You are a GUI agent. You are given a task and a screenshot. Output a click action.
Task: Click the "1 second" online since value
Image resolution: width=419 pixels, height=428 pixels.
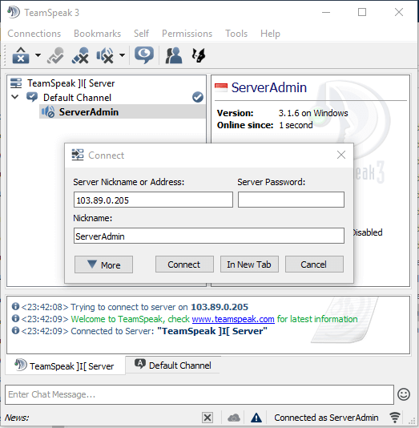tap(296, 125)
